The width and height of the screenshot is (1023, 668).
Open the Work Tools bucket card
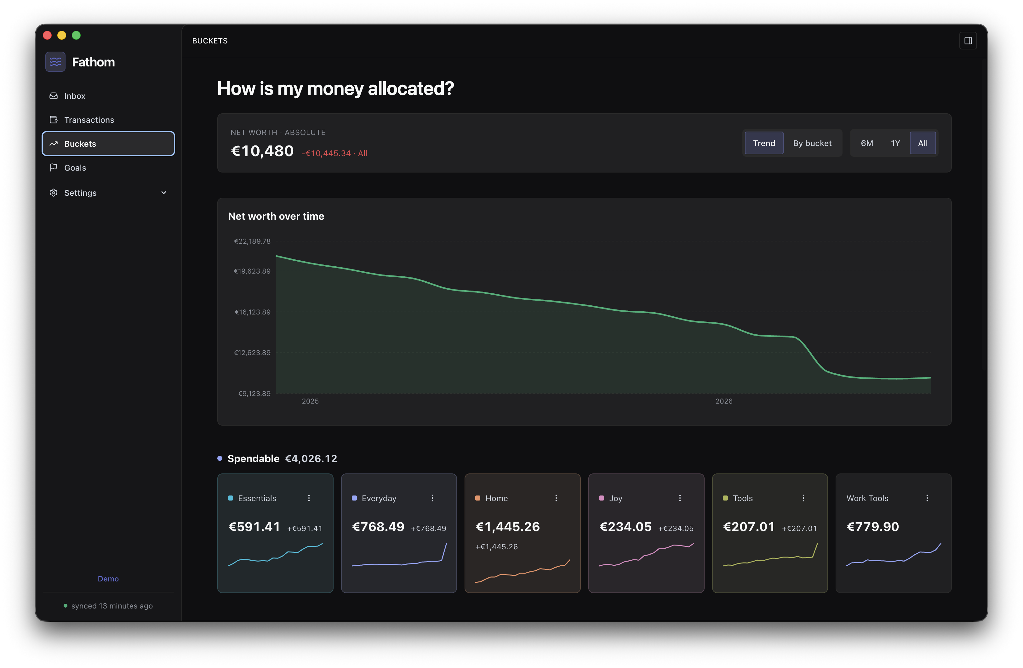pos(893,533)
